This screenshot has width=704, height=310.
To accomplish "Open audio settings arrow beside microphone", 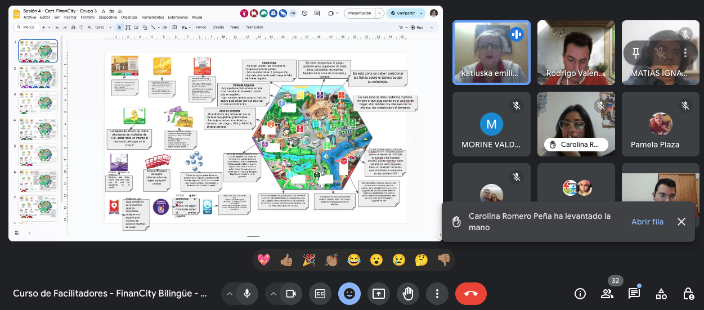I will tap(229, 293).
